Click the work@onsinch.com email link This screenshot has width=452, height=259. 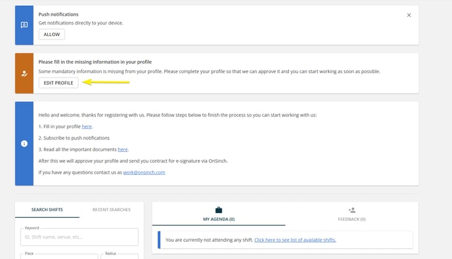(x=144, y=172)
